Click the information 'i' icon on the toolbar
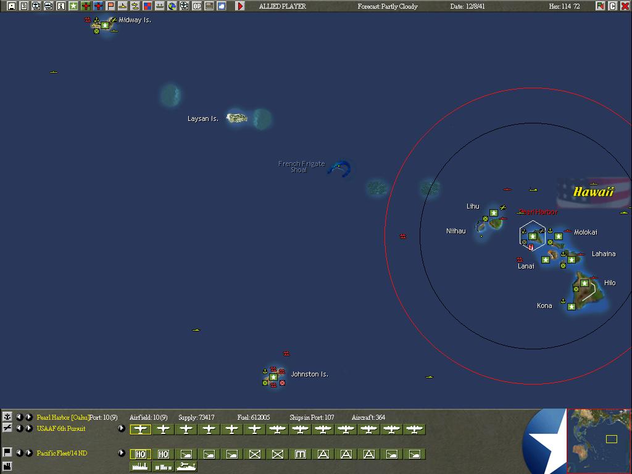Viewport: 632px width, 474px height. pos(60,6)
